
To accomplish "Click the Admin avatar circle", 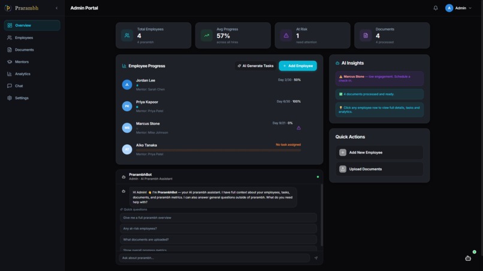I will pos(449,8).
